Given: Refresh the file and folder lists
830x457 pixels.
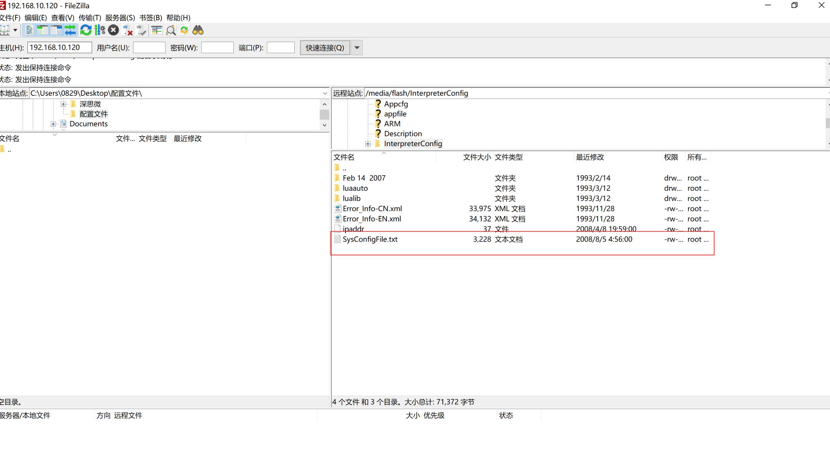Looking at the screenshot, I should pyautogui.click(x=86, y=30).
